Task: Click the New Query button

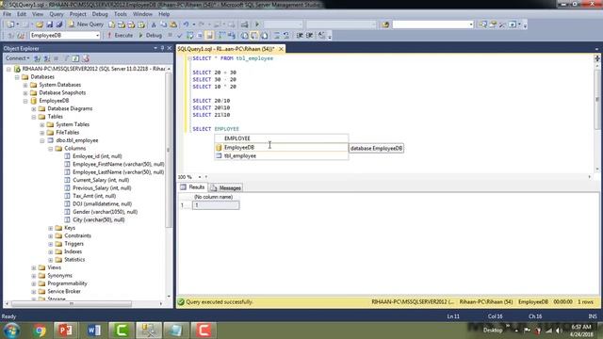Action: tap(86, 24)
